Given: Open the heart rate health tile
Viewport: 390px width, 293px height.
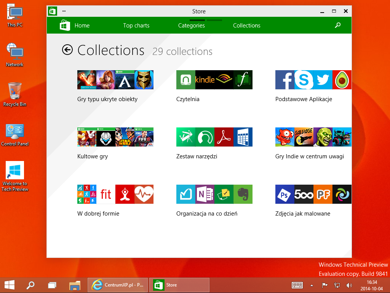Looking at the screenshot, I should [x=144, y=194].
